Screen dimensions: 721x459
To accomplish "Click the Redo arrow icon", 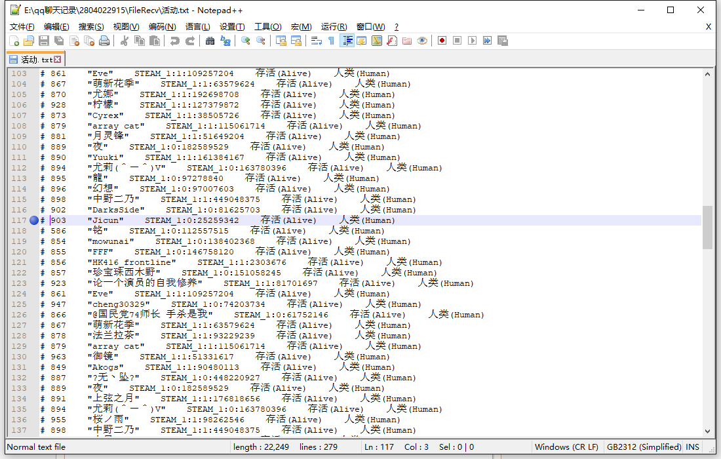I will tap(190, 41).
